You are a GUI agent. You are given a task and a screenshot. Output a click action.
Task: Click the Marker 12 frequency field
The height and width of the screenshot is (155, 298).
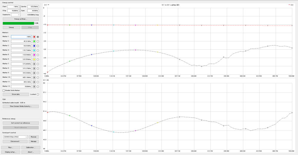(21, 87)
